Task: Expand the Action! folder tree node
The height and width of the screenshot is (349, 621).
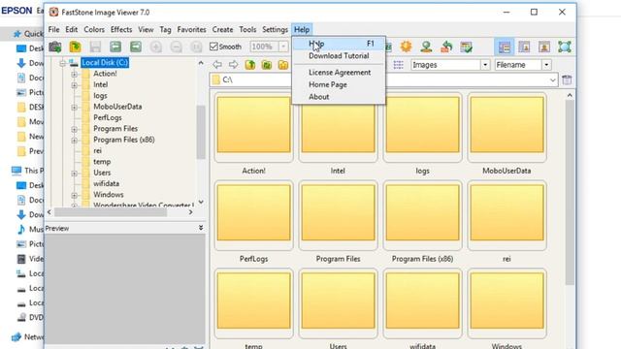Action: tap(75, 74)
